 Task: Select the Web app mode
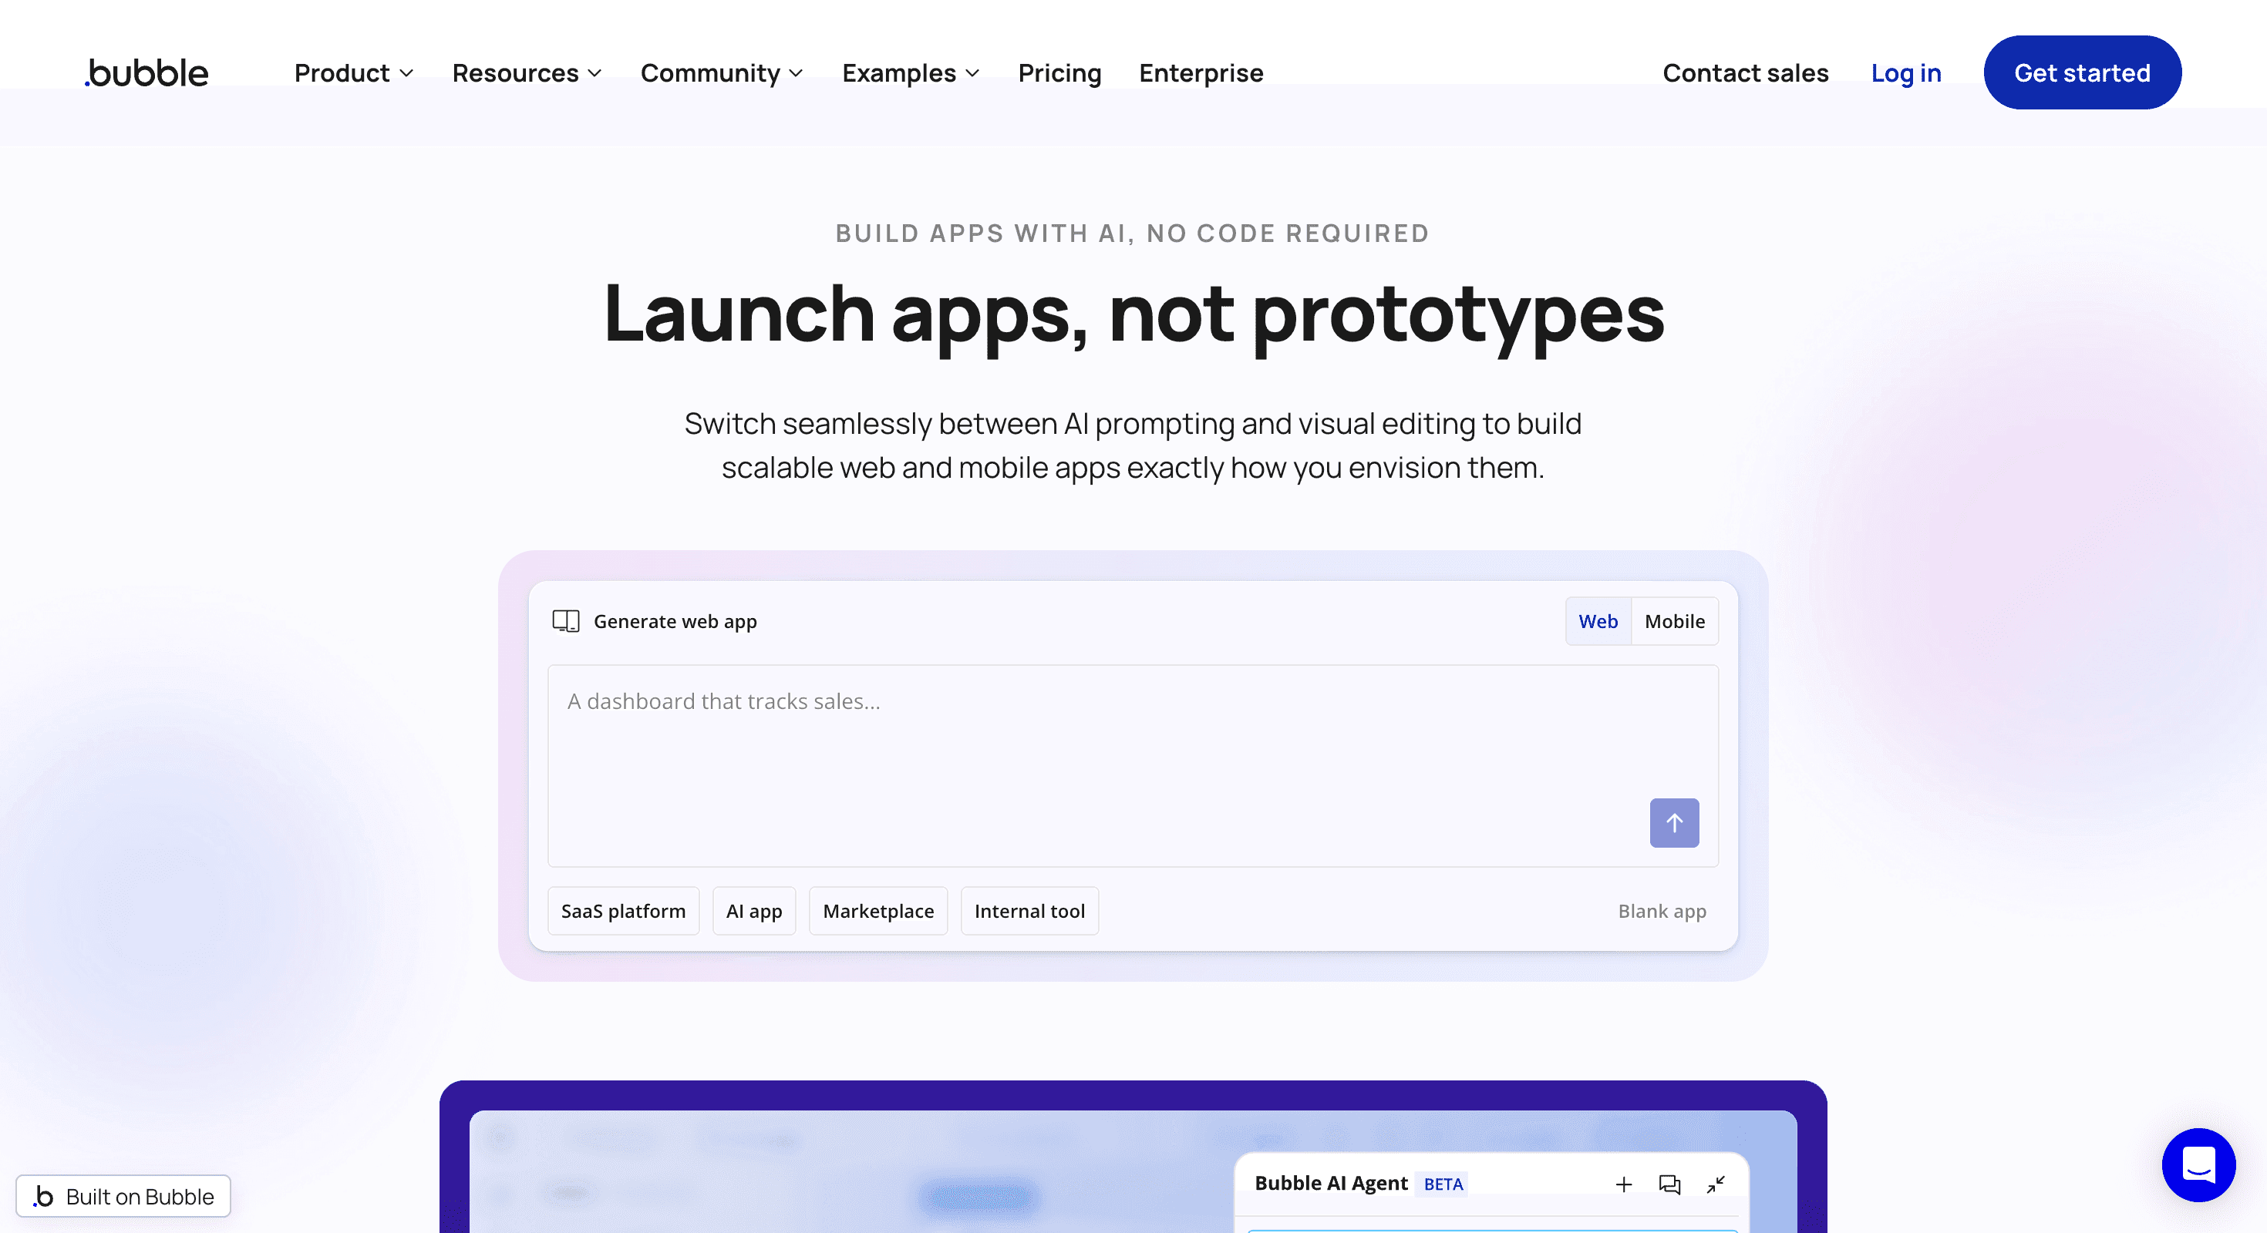coord(1597,621)
